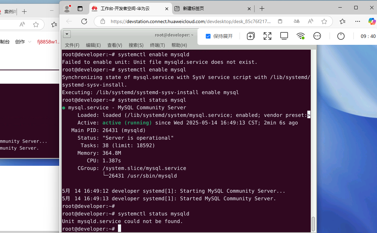This screenshot has width=377, height=233.
Task: Click the 'CPU: 1.387s' line
Action: (104, 161)
